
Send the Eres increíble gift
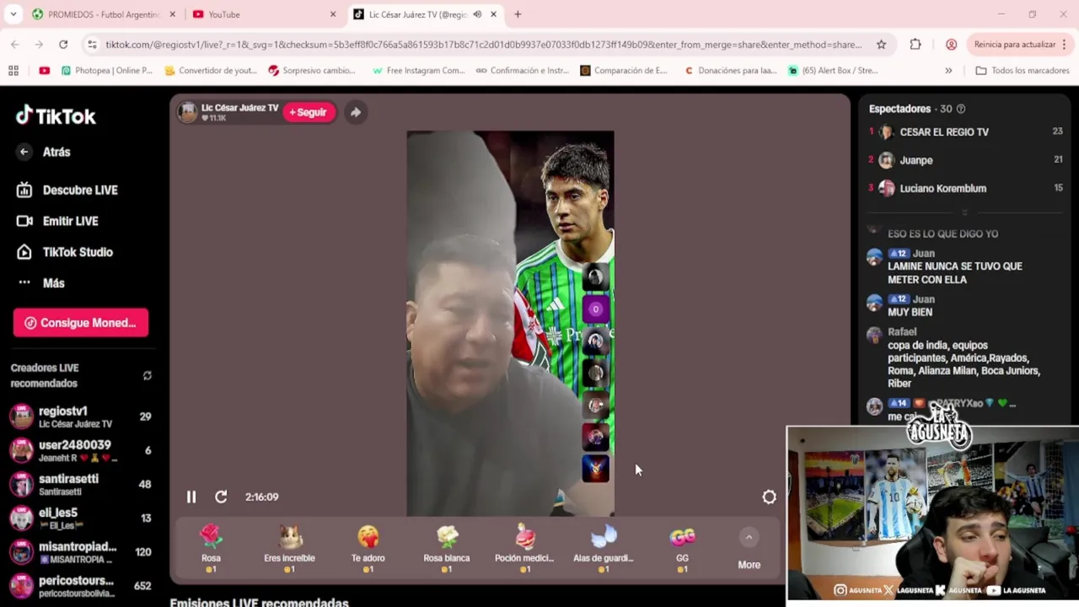tap(289, 549)
